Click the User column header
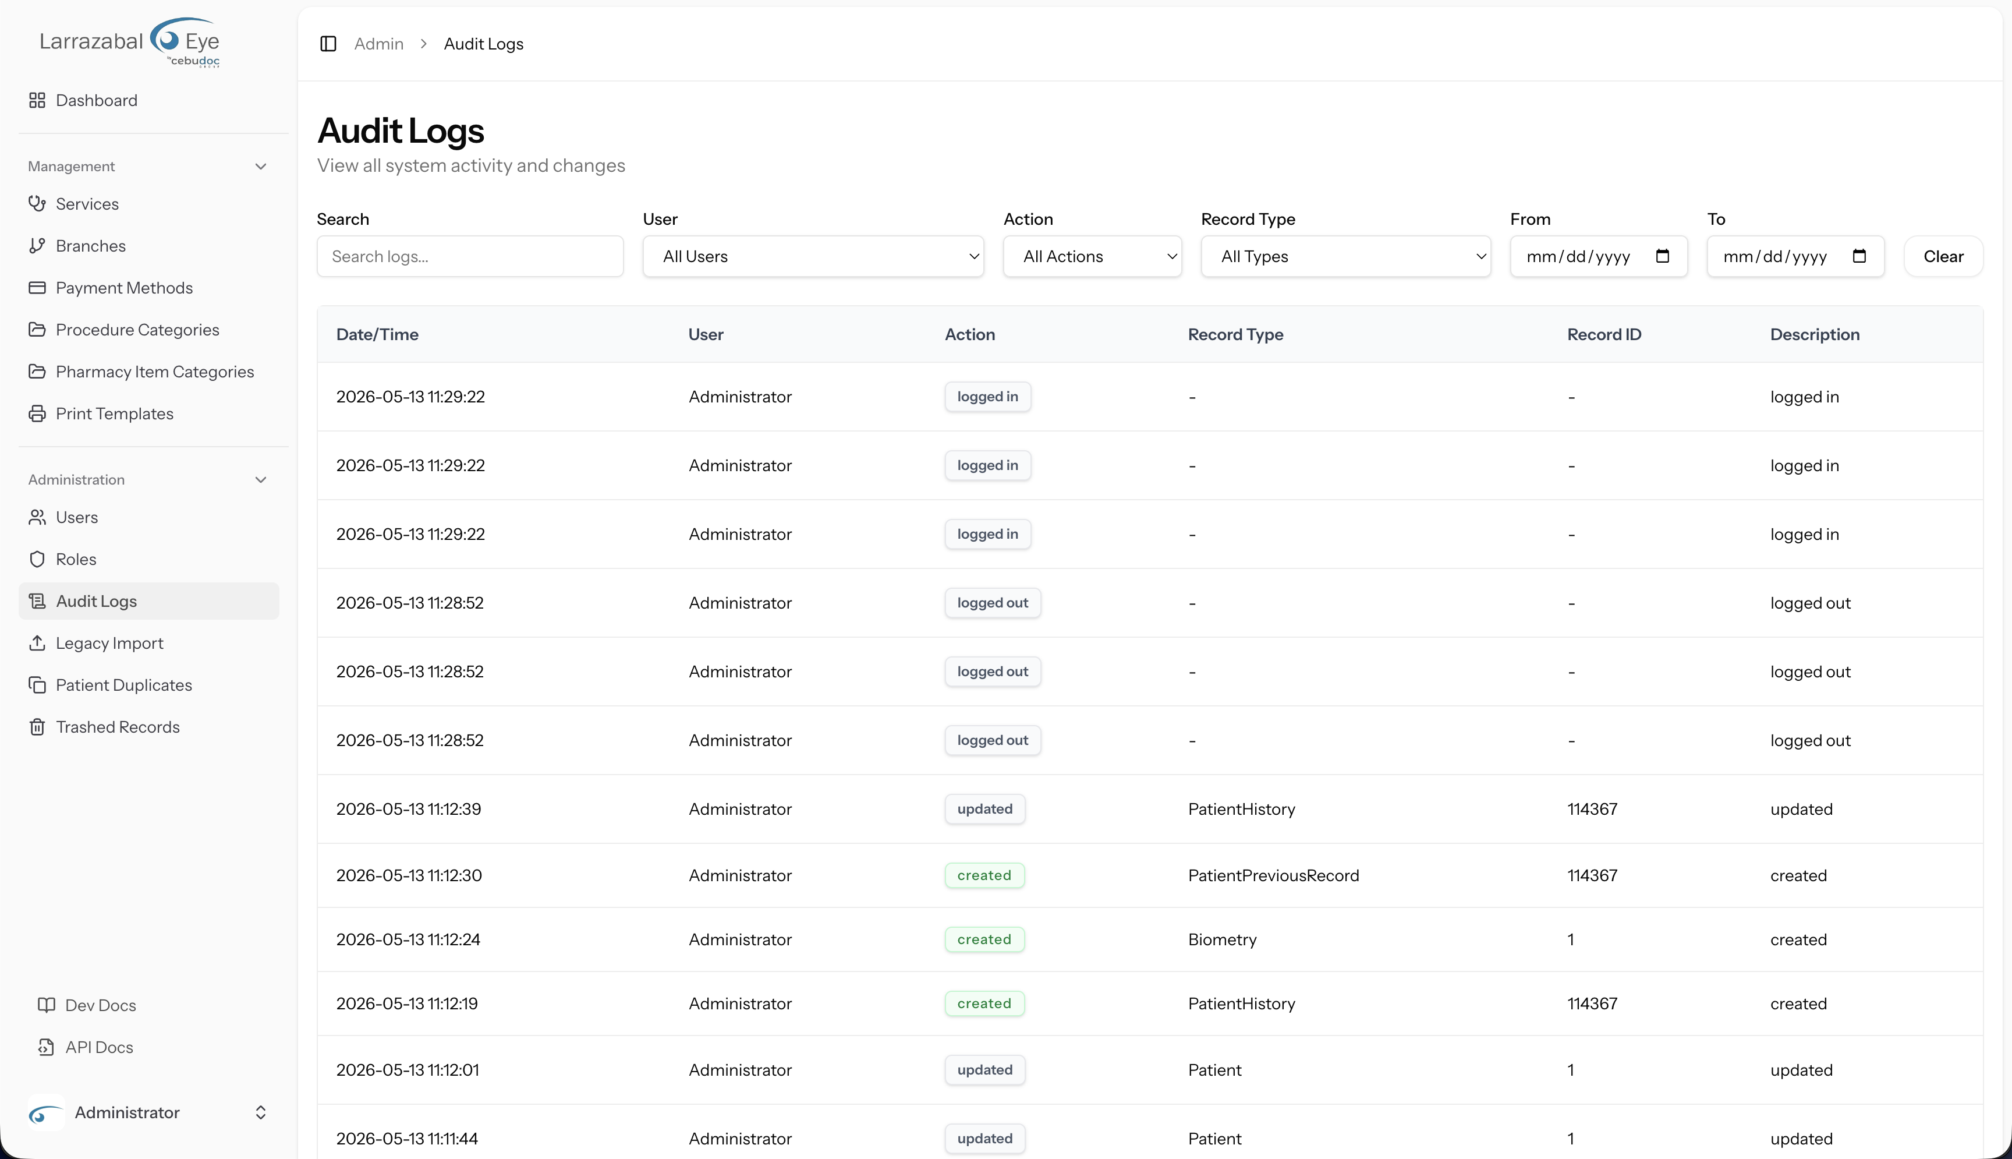 pyautogui.click(x=706, y=334)
